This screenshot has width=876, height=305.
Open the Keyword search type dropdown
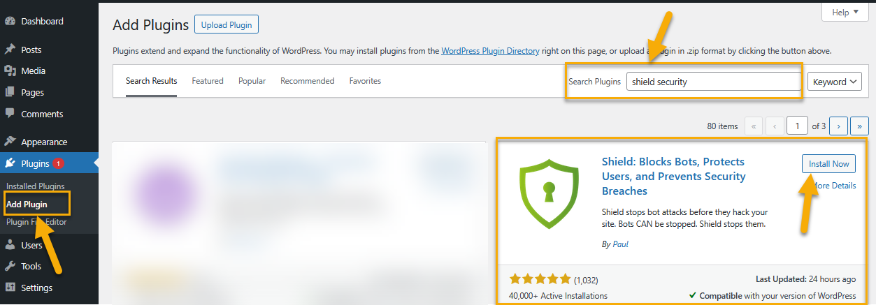point(835,82)
